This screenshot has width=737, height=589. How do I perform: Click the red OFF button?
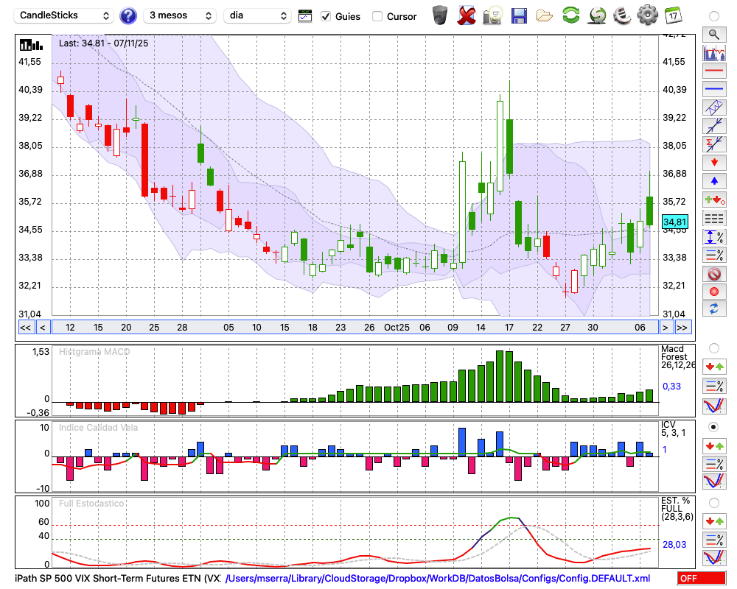click(x=701, y=579)
